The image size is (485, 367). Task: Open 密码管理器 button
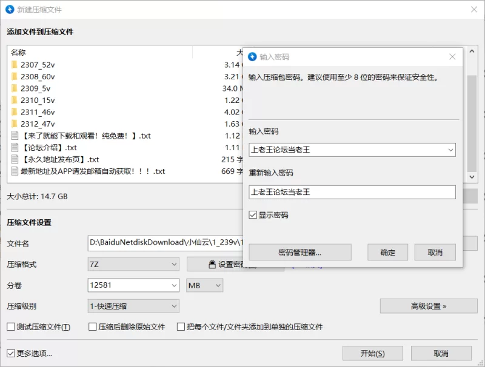click(x=300, y=253)
